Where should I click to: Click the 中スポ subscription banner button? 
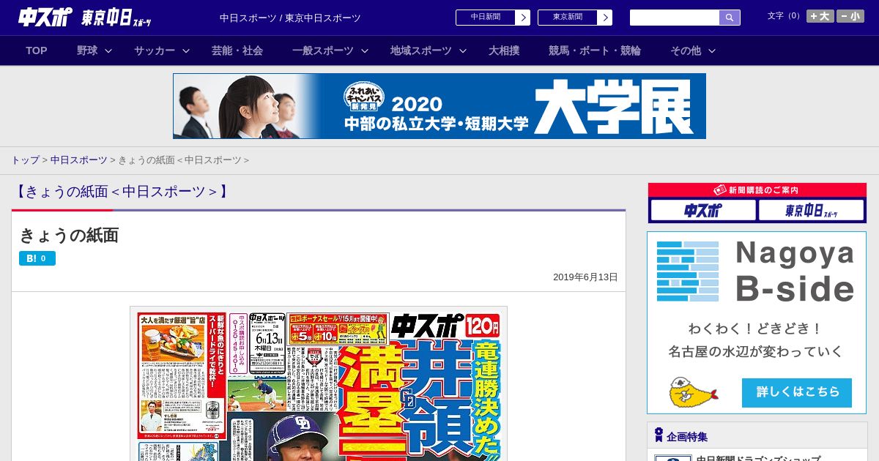click(x=703, y=211)
